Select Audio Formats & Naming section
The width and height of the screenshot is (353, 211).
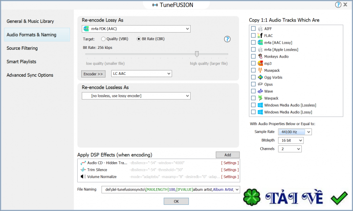[37, 35]
